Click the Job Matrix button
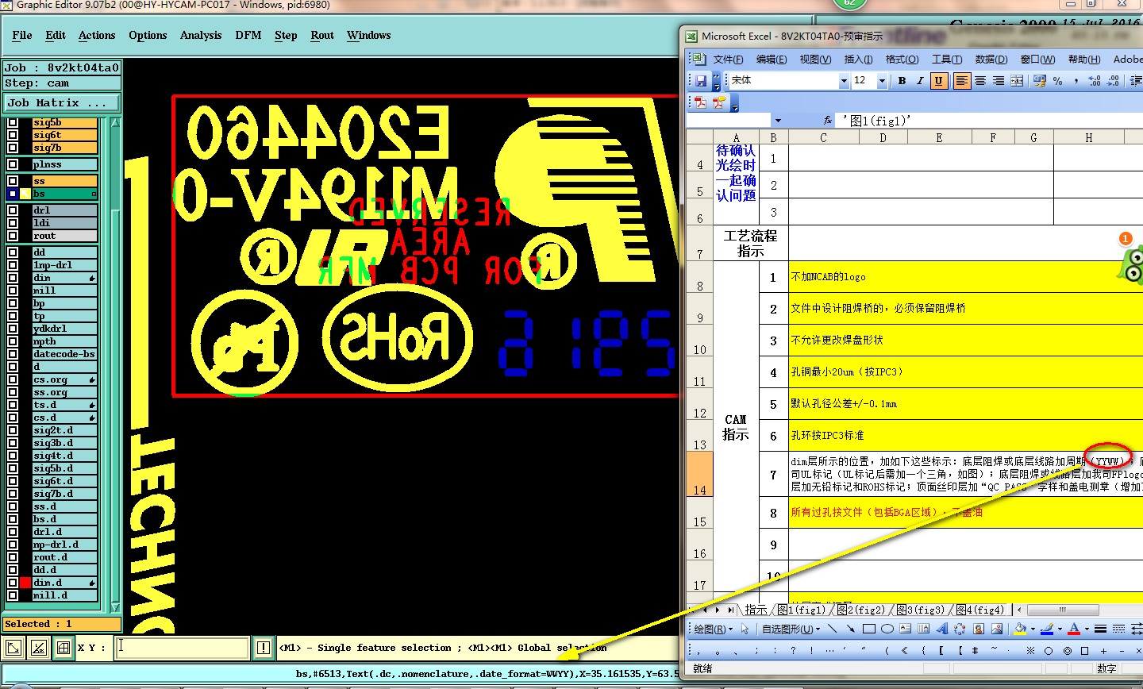 [62, 102]
